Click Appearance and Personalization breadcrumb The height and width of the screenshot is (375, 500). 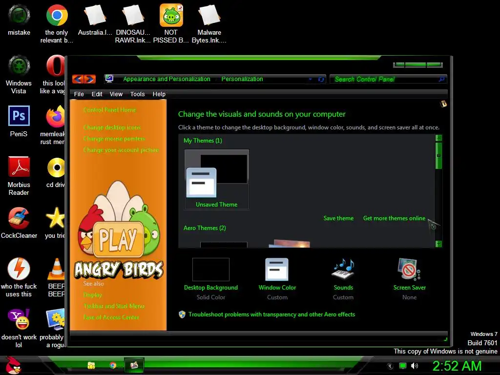167,79
